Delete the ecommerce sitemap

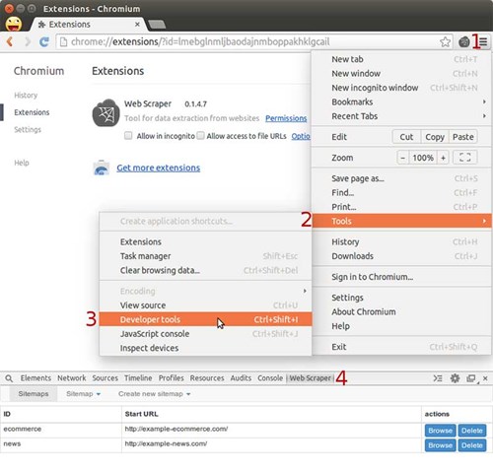[x=472, y=431]
